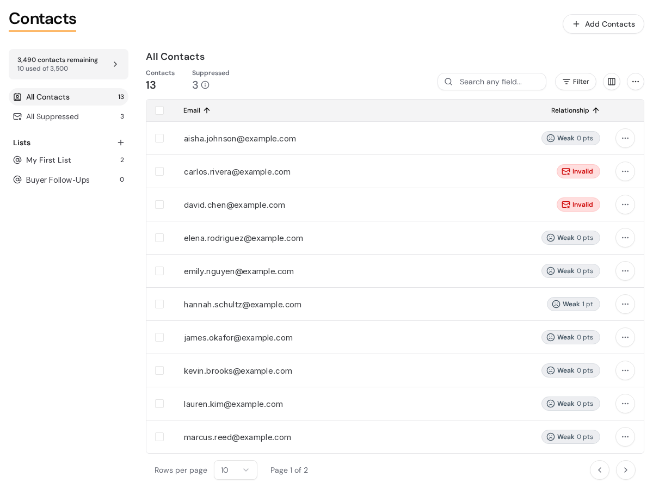Open more options for hannah.schultz@example.com
The height and width of the screenshot is (495, 653).
point(625,304)
